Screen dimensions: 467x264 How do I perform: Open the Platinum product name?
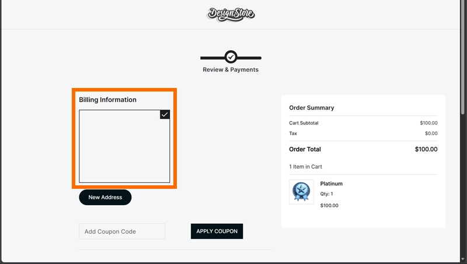pyautogui.click(x=331, y=184)
